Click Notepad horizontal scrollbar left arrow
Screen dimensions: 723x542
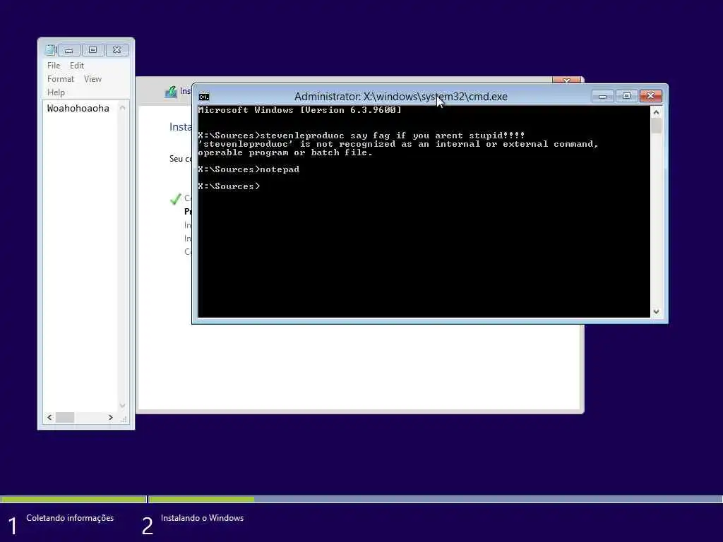pyautogui.click(x=50, y=417)
